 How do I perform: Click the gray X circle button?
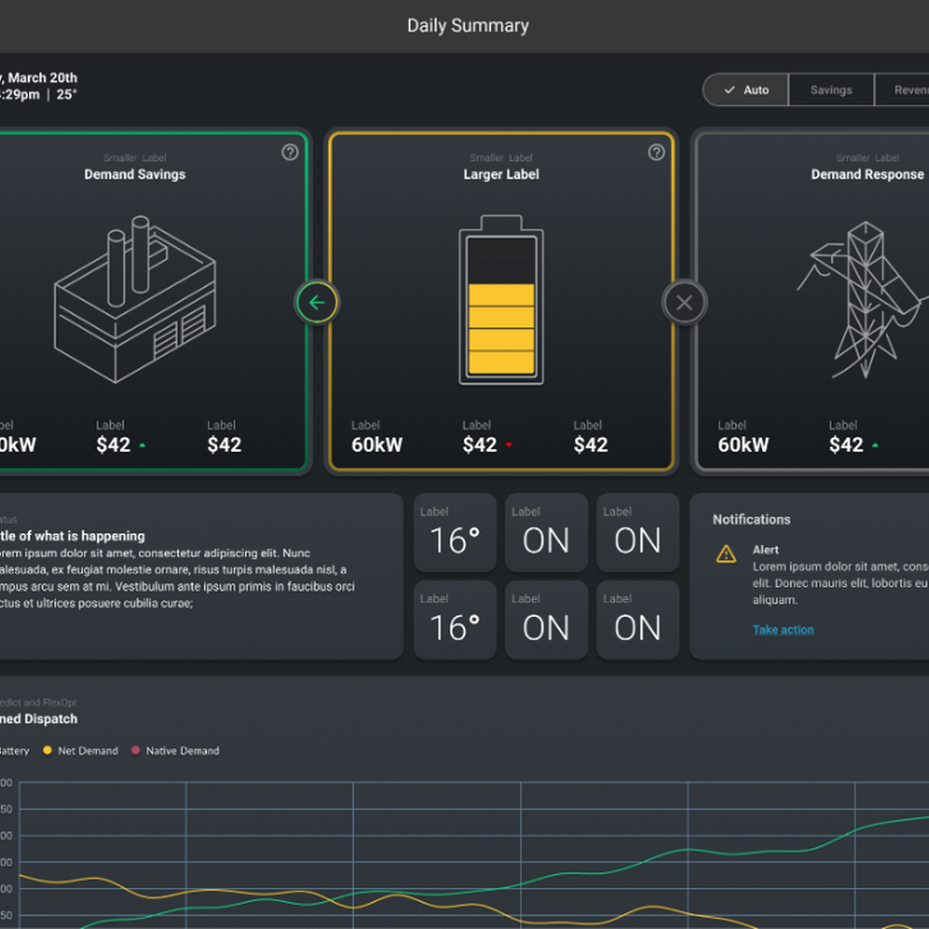click(x=685, y=303)
